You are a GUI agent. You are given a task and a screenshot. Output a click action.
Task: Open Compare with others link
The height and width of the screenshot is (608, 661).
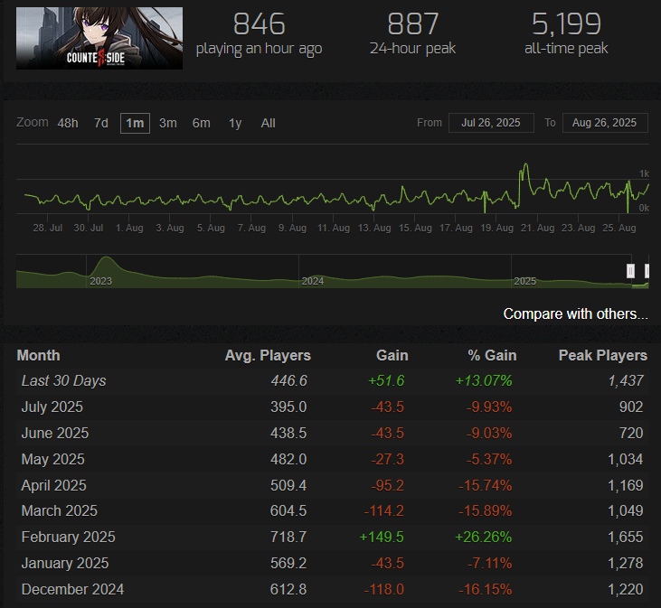coord(575,314)
